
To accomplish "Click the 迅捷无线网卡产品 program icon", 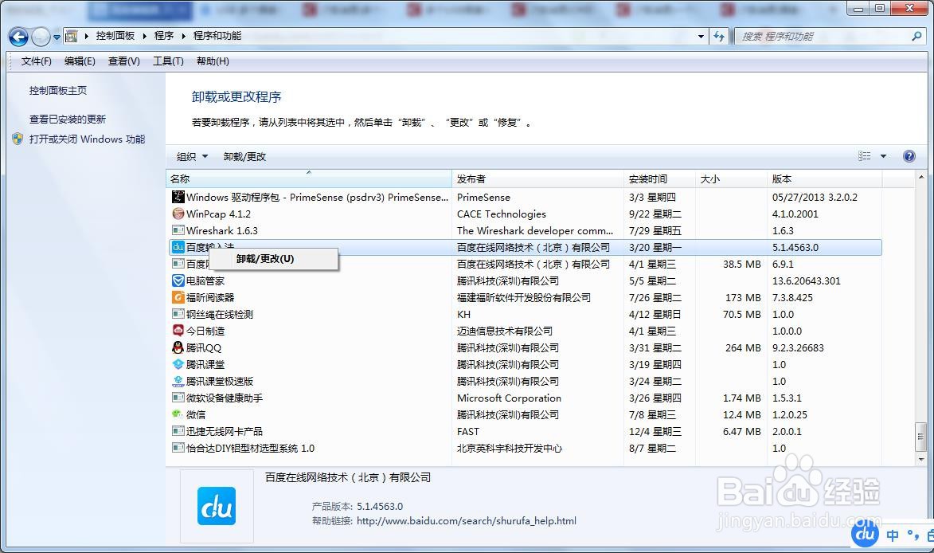I will pos(178,431).
